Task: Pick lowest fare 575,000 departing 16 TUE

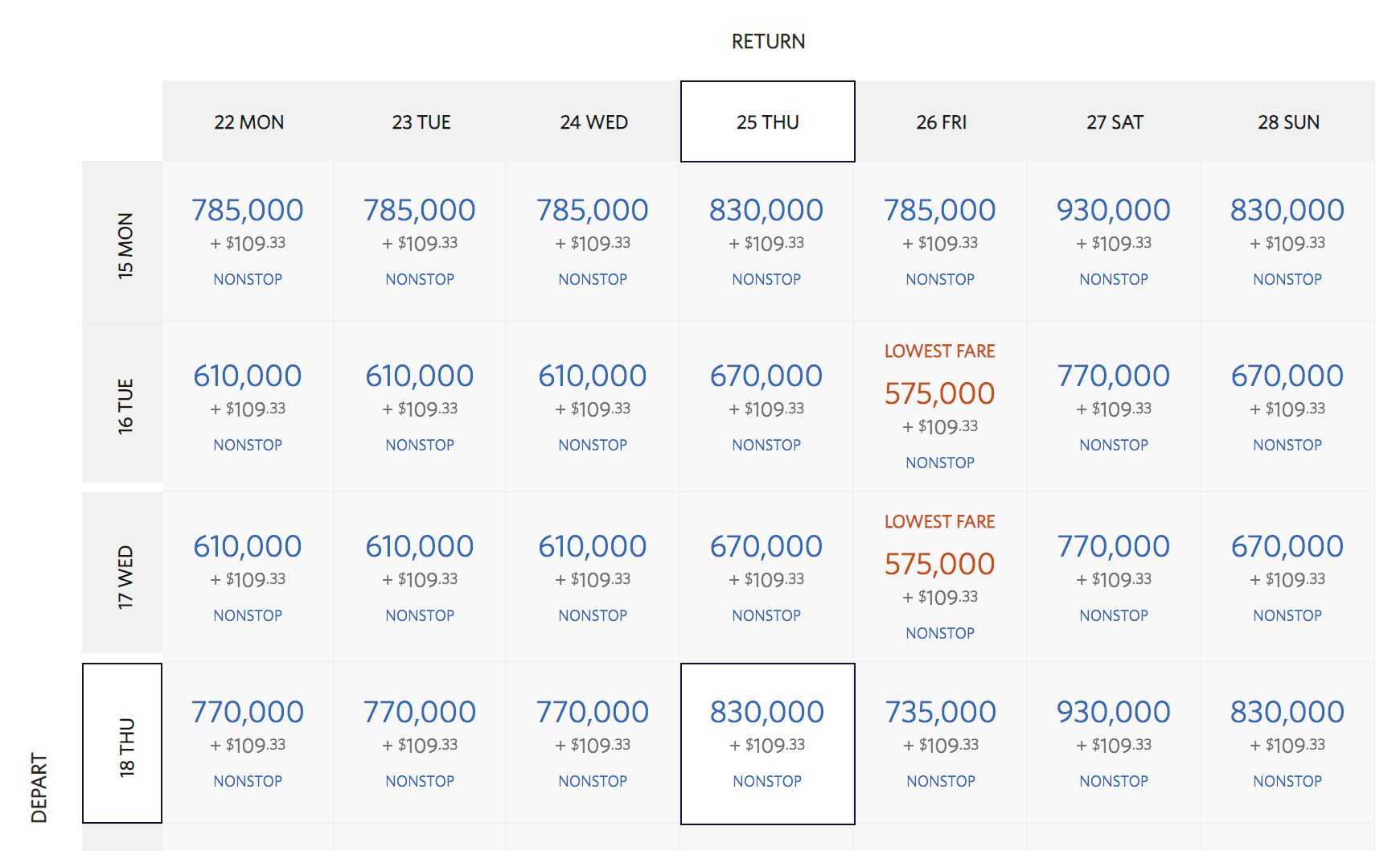Action: click(940, 407)
